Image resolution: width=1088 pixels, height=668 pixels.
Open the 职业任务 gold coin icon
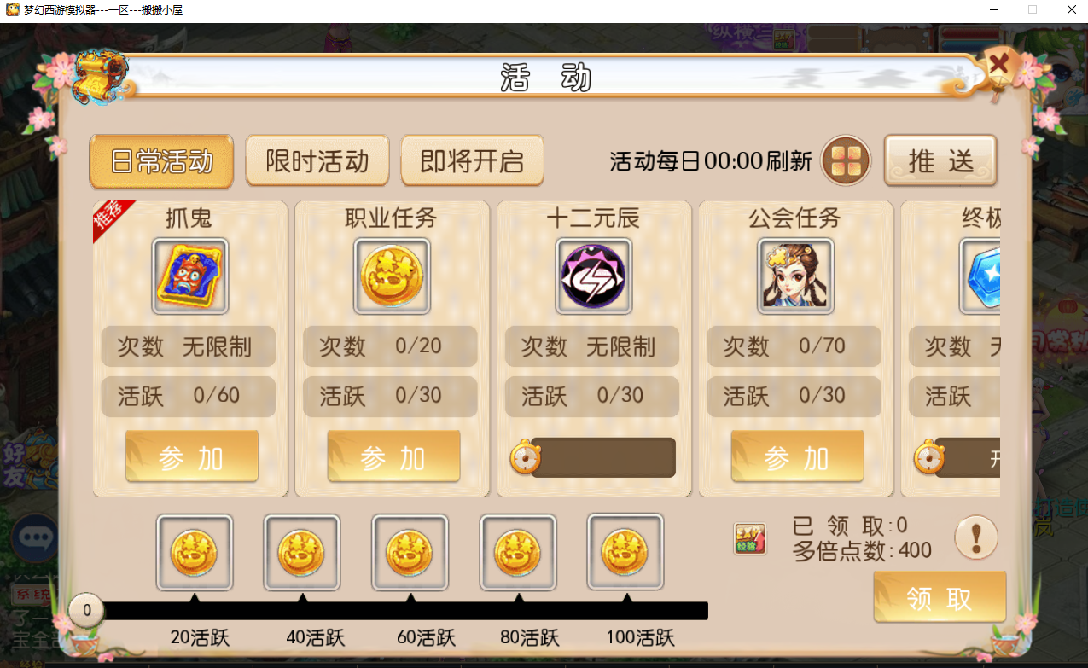[393, 276]
